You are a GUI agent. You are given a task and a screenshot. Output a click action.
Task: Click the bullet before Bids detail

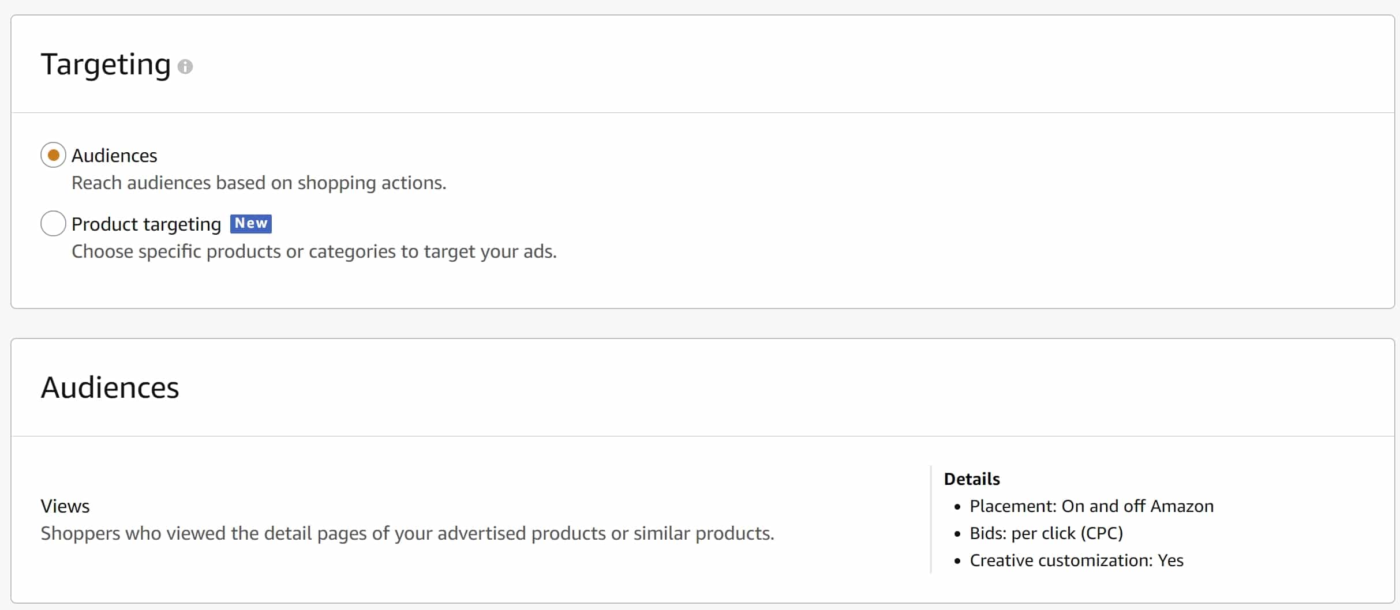pyautogui.click(x=957, y=534)
